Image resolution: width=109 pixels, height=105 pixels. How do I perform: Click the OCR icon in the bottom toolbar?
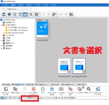[x=43, y=89]
